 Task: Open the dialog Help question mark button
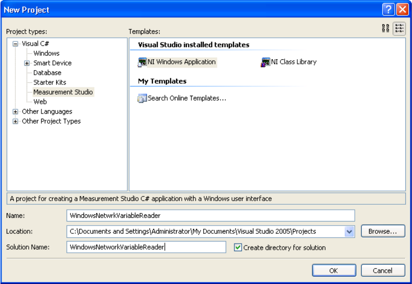point(388,10)
